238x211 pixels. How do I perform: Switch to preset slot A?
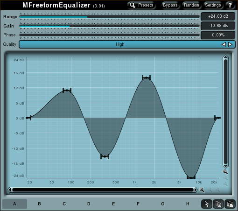tap(14, 204)
